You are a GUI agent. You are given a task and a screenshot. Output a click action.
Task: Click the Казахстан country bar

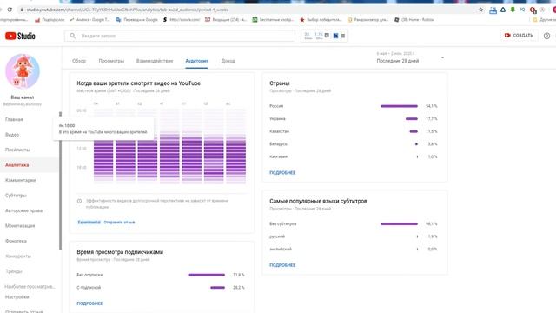click(x=414, y=131)
